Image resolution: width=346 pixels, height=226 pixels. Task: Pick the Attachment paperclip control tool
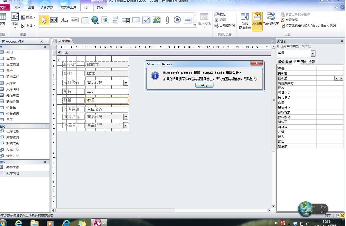pyautogui.click(x=167, y=20)
